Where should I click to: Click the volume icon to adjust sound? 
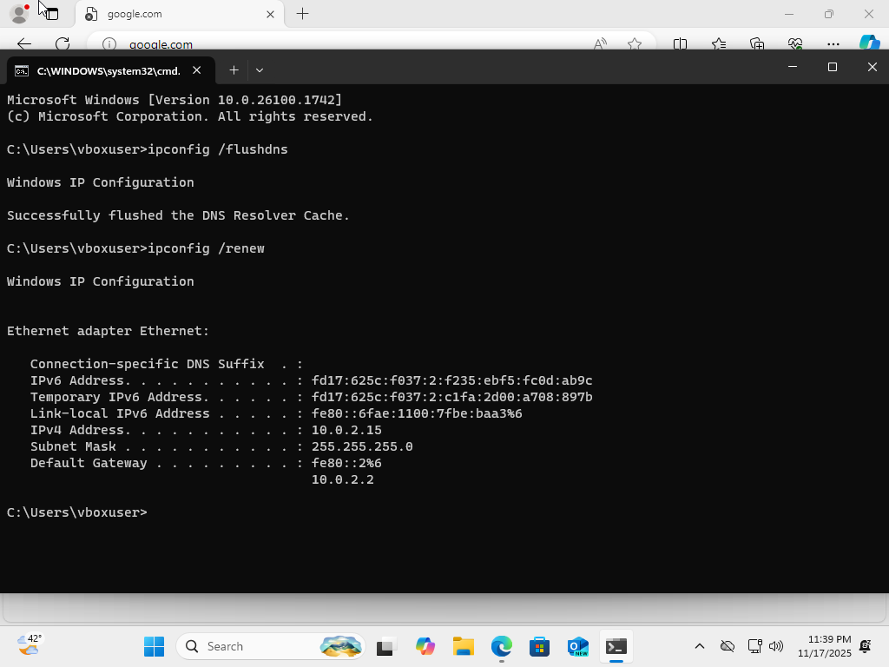[x=776, y=646]
